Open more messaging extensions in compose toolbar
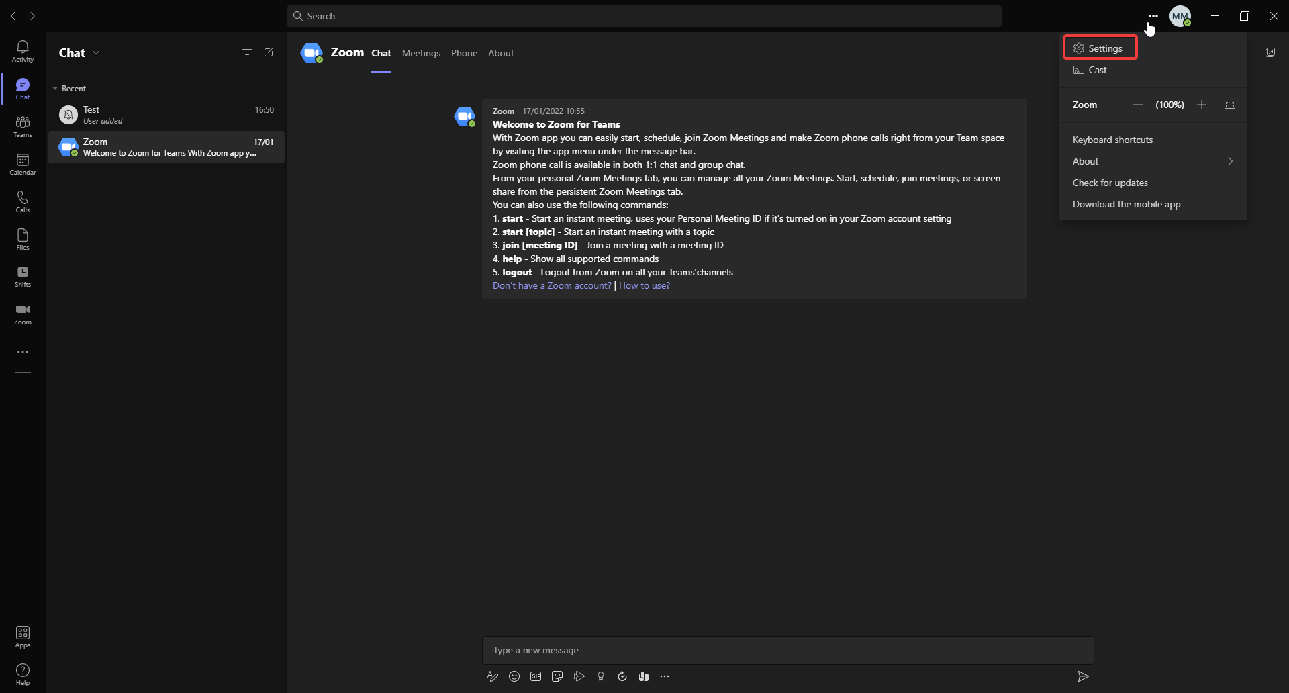The height and width of the screenshot is (693, 1289). [x=665, y=676]
